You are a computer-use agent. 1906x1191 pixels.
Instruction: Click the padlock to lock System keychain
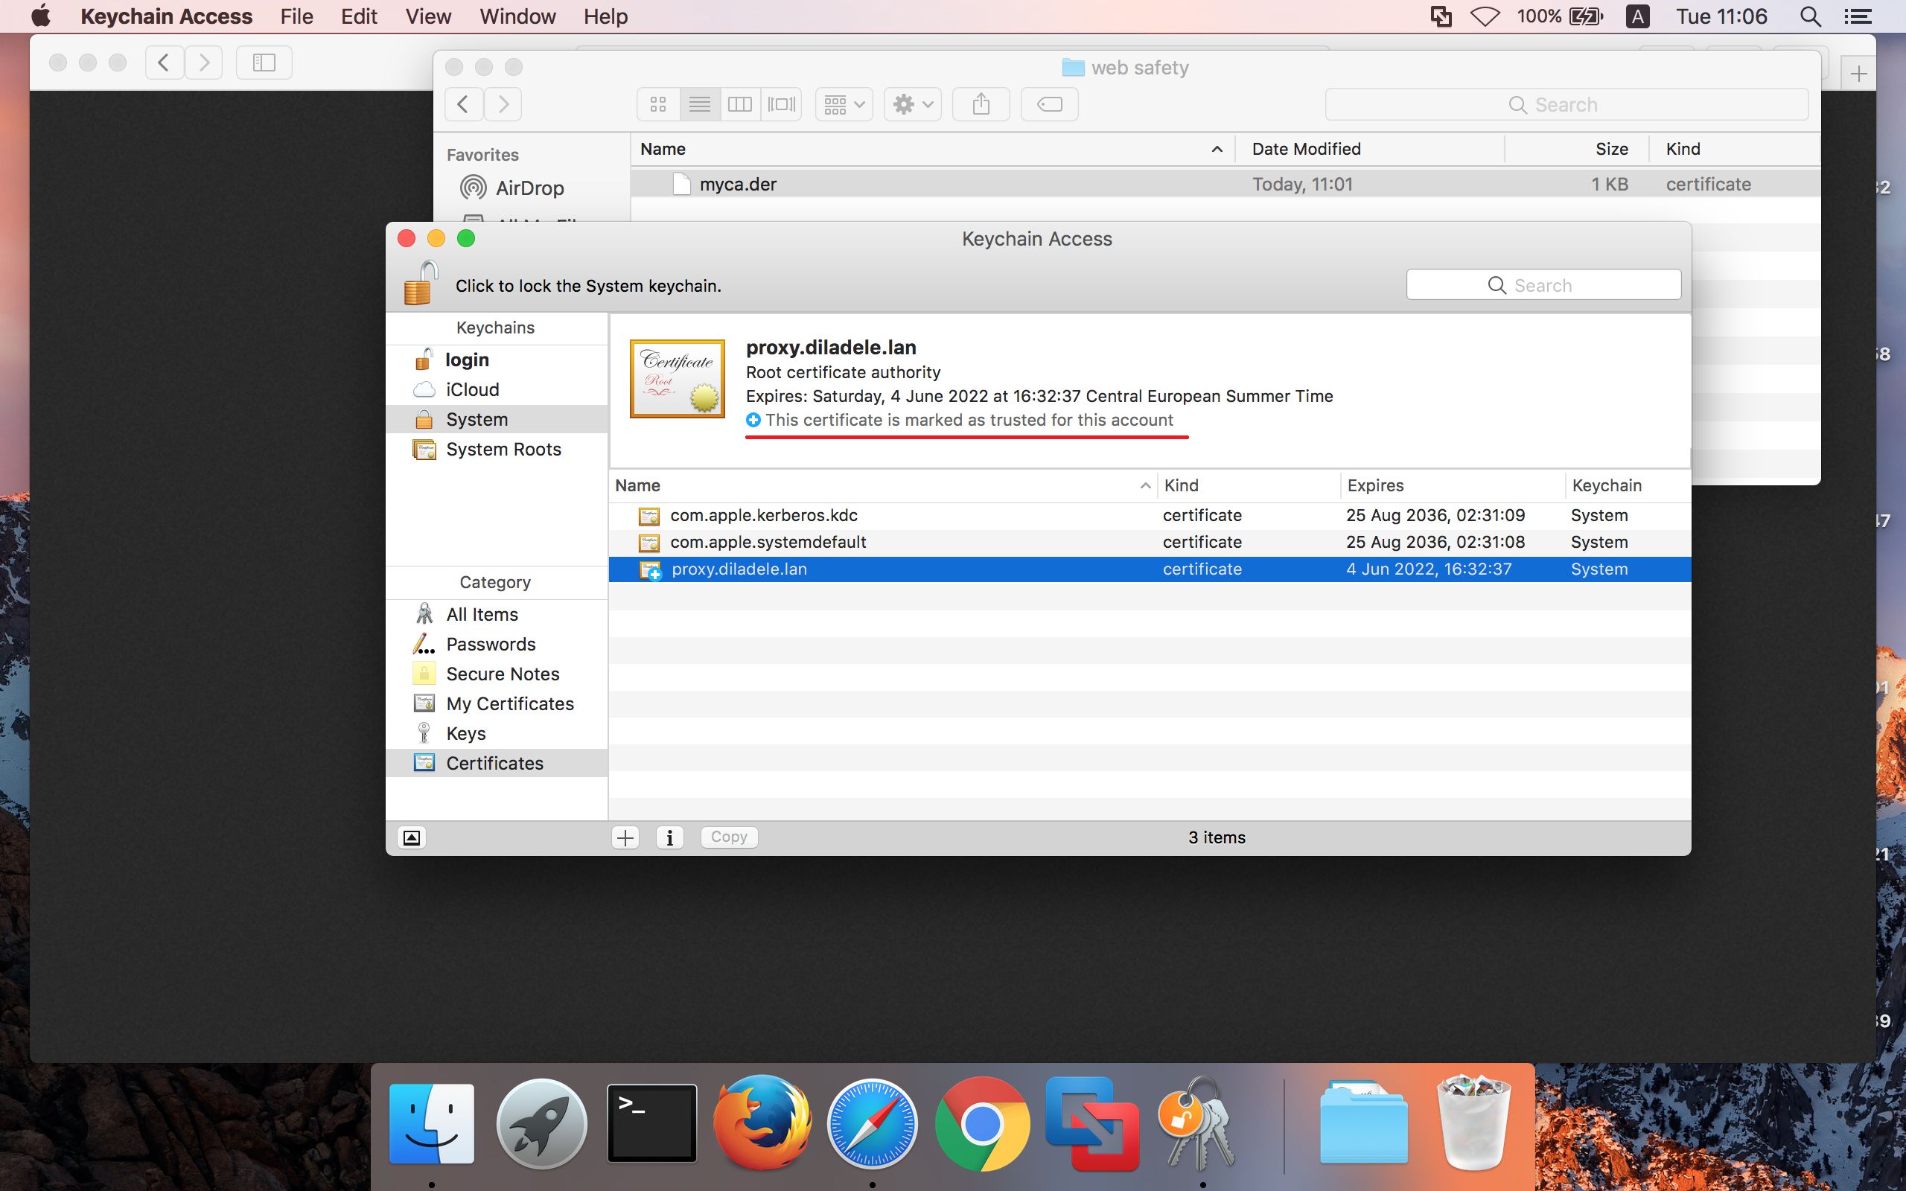coord(421,283)
